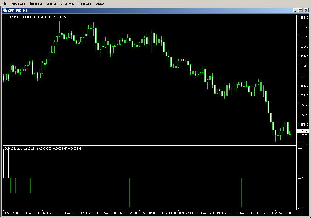Viewport: 311px width, 218px height.
Task: Click the current price label 1.64955
Action: [303, 131]
